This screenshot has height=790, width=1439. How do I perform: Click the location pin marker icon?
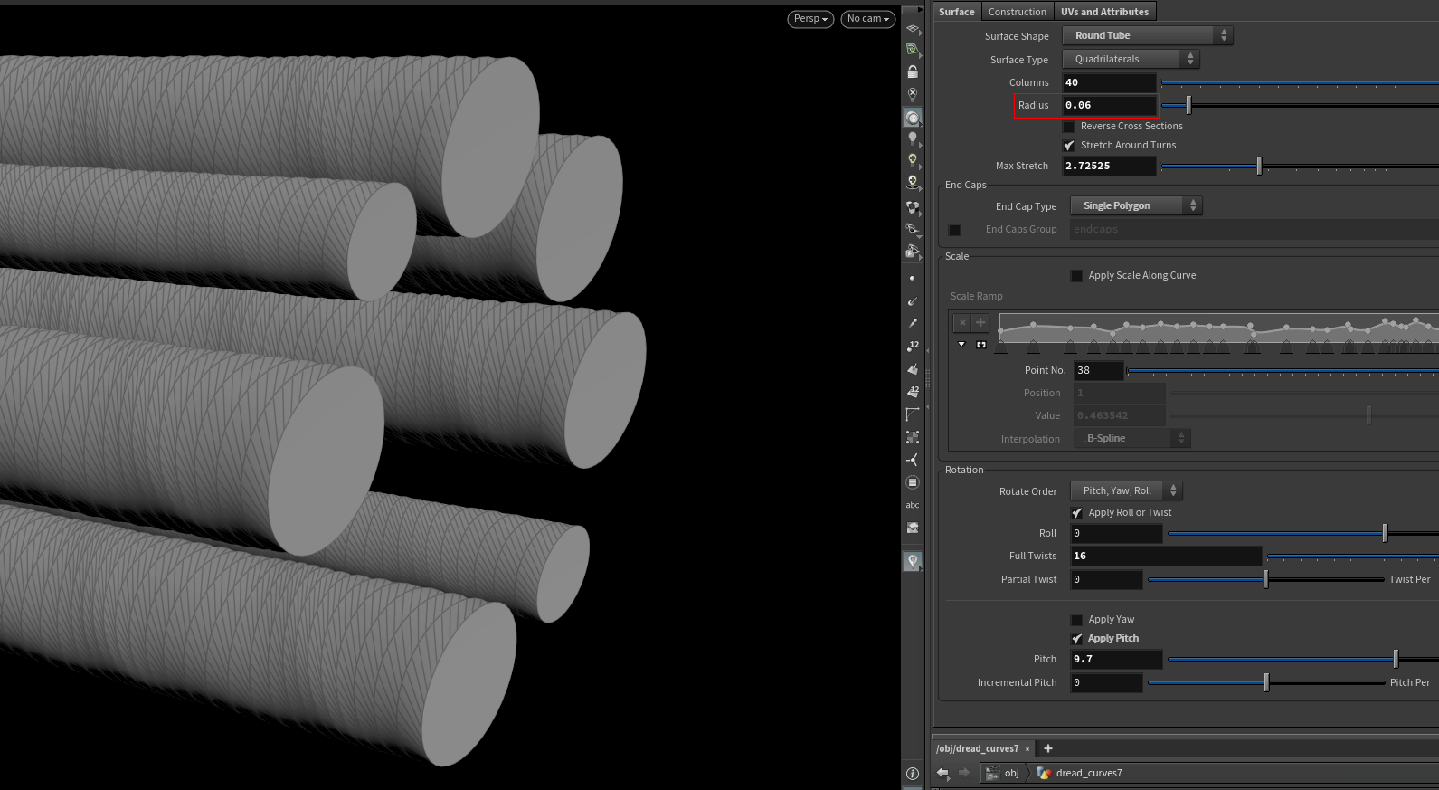coord(913,561)
